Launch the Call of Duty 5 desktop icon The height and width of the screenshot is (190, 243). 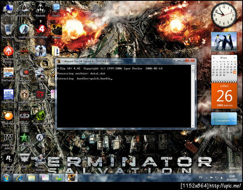coord(40,53)
